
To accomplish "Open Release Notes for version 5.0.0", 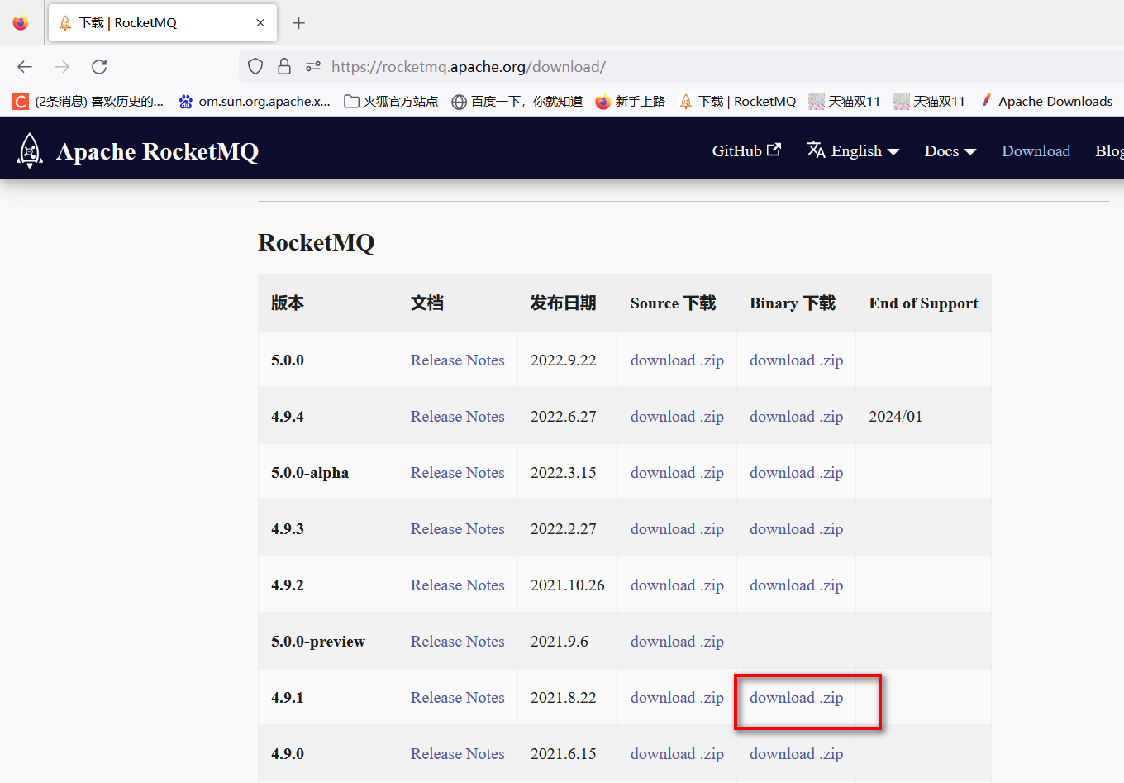I will 457,360.
